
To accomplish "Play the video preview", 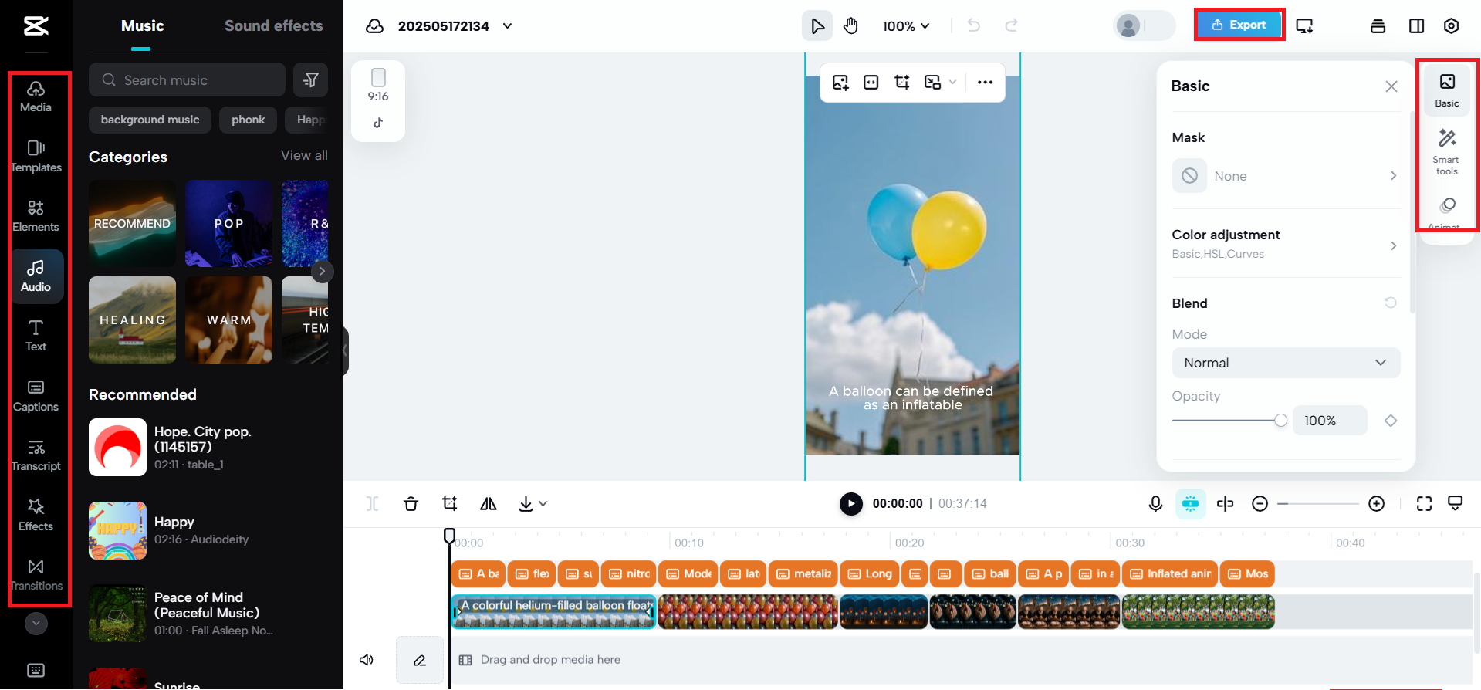I will point(850,504).
